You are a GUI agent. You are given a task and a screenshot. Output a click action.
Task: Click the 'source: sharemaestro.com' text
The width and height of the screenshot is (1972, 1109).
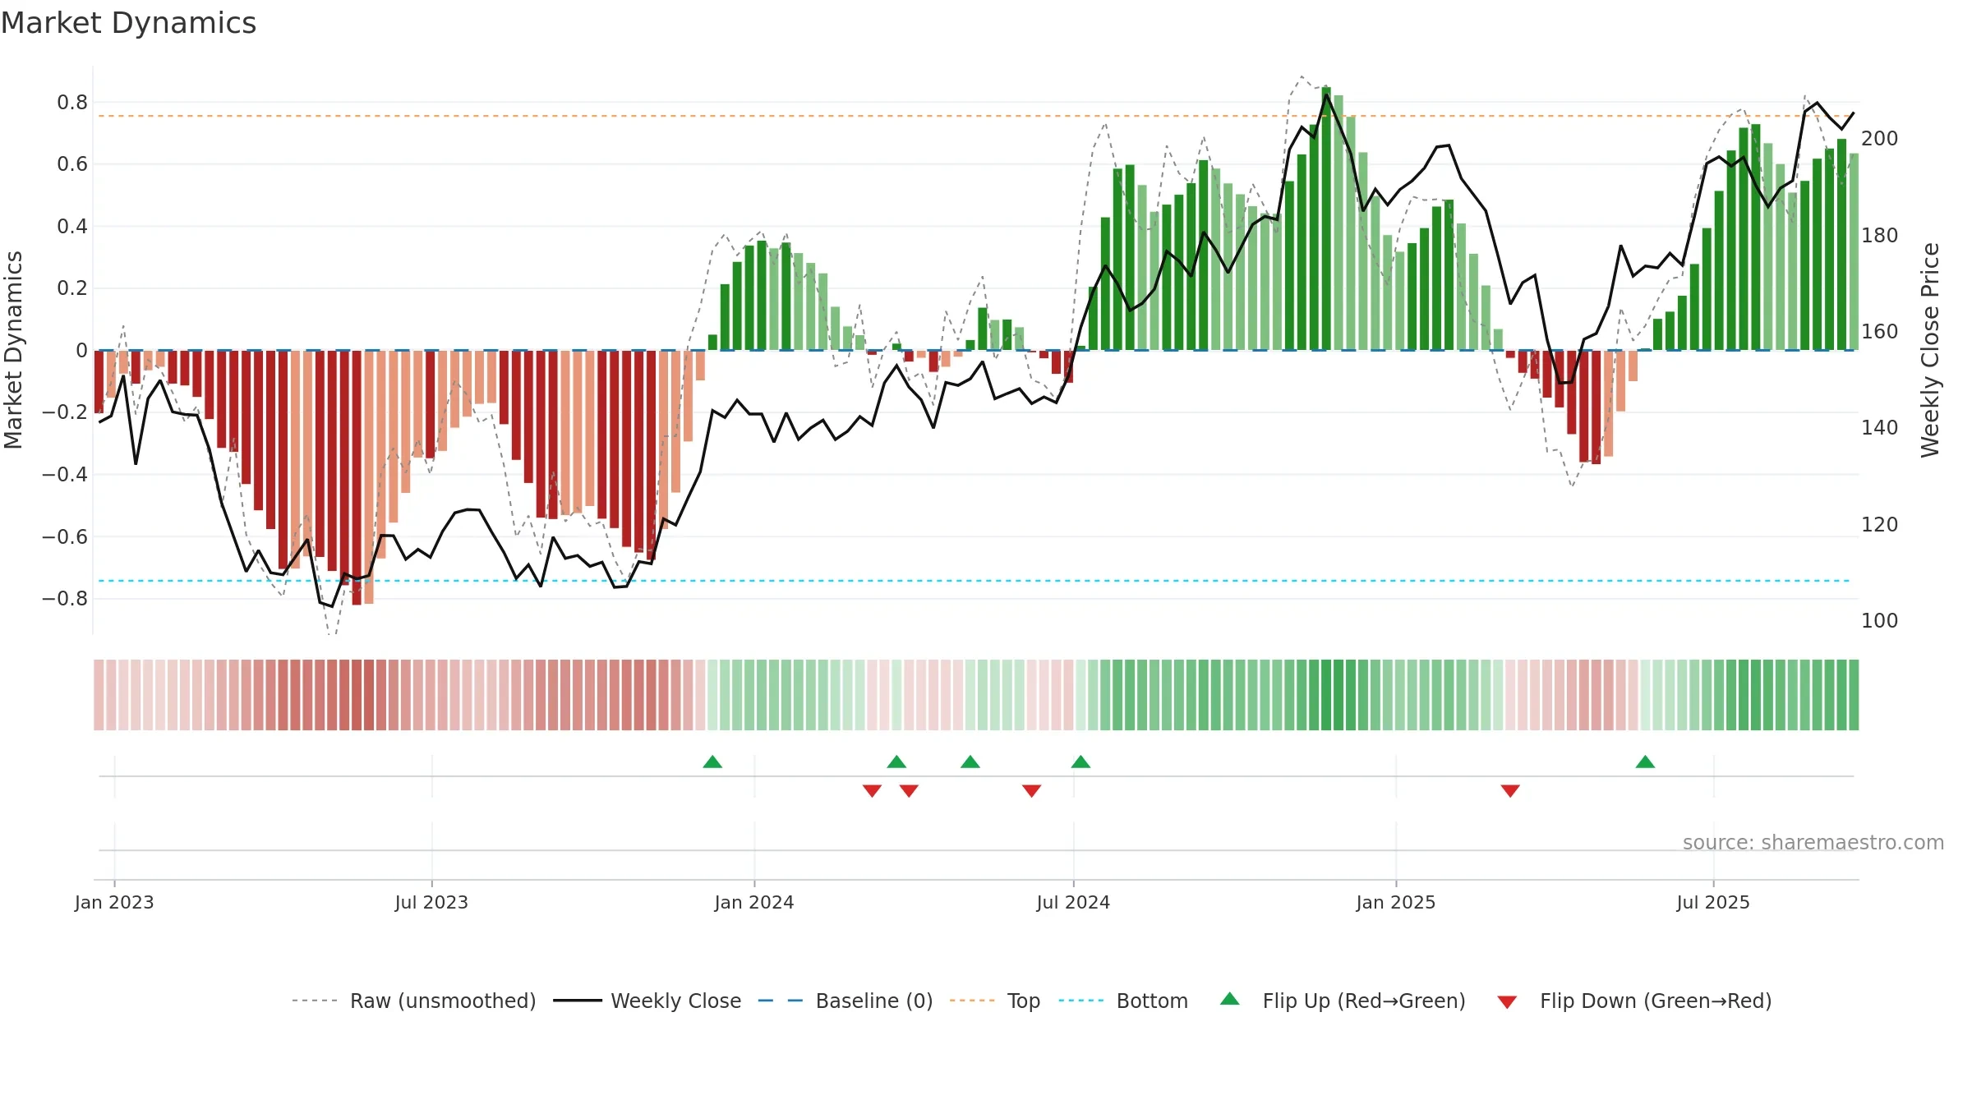pyautogui.click(x=1813, y=842)
